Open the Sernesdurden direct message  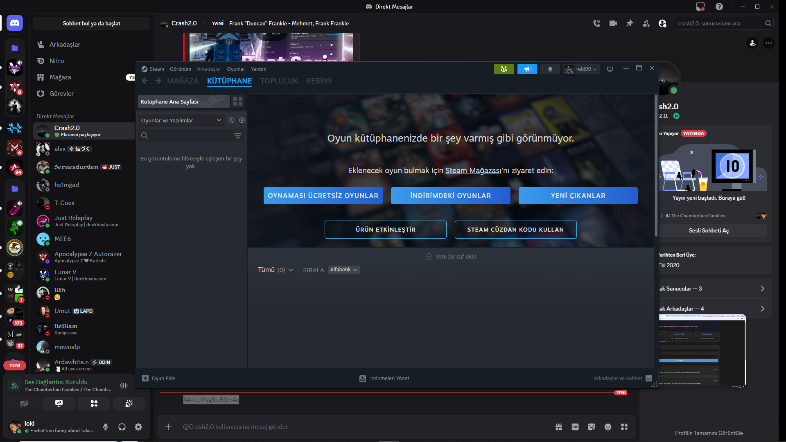[84, 167]
